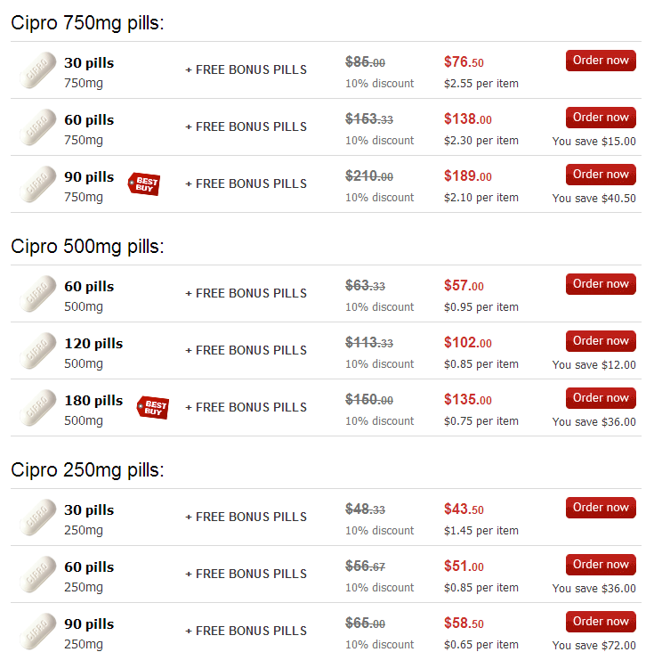Screen dimensions: 646x652
Task: Click the pill image for 60 pills 750mg
Action: click(x=37, y=126)
